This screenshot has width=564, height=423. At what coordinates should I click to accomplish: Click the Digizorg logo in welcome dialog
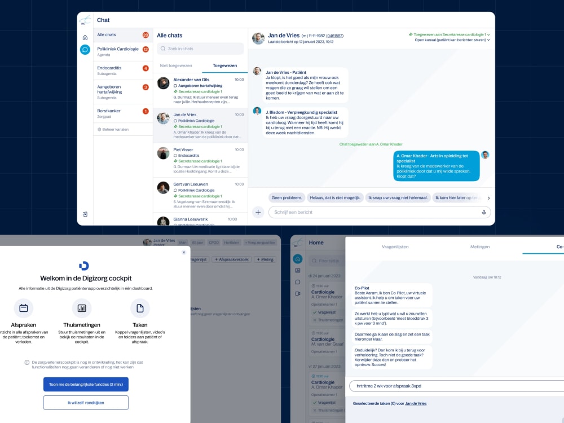coord(84,266)
